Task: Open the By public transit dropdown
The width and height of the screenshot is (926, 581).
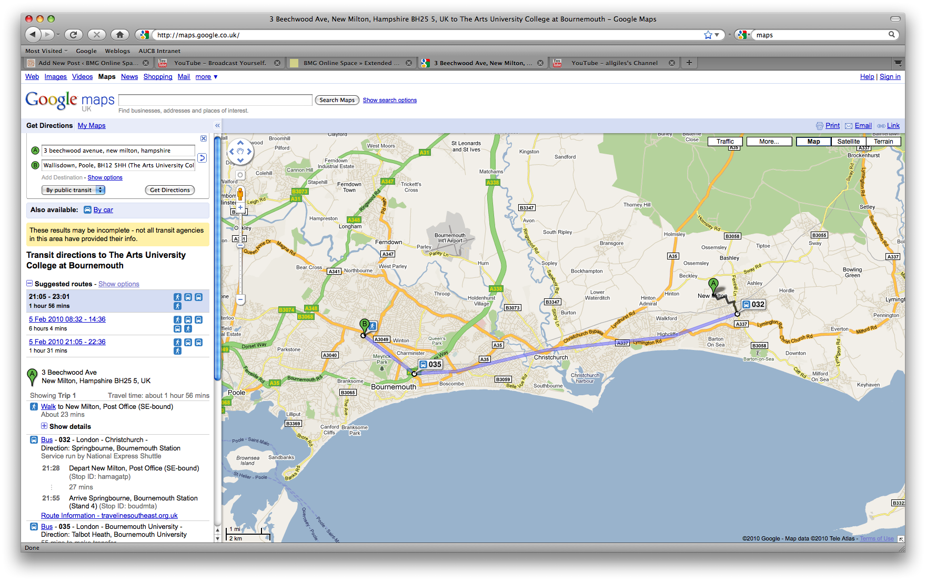Action: coord(73,190)
